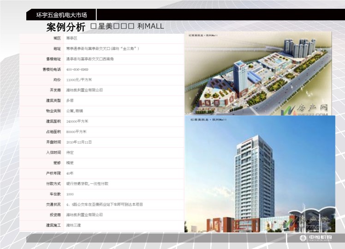Click the value 银行按揭贷款, 一次性付款
The image size is (345, 249).
click(87, 183)
